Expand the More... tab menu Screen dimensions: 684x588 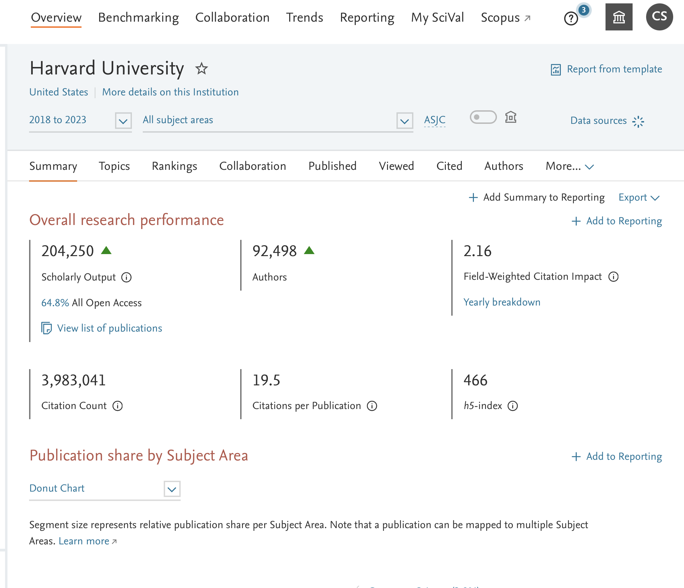point(570,166)
